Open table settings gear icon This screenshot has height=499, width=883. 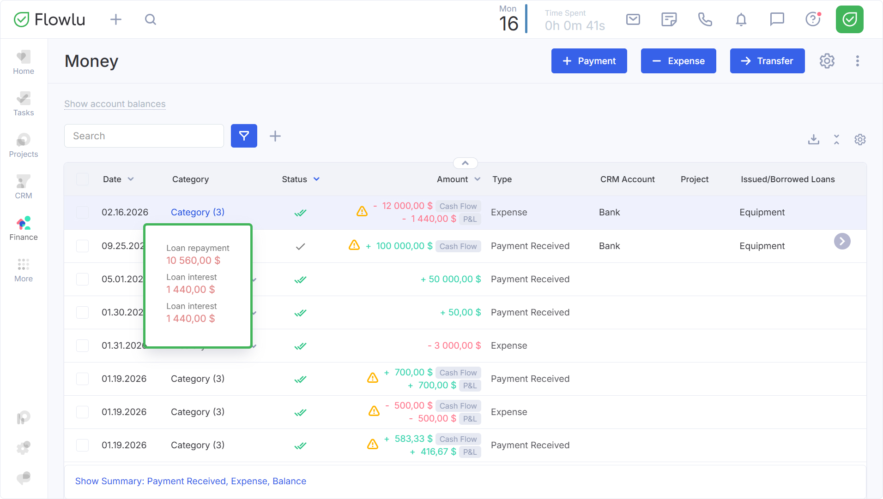coord(859,139)
